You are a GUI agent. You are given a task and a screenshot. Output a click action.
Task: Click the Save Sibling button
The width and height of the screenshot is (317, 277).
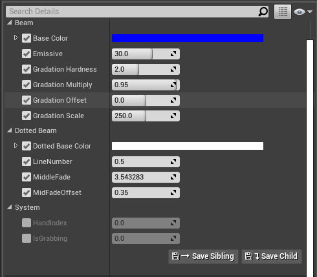203,256
